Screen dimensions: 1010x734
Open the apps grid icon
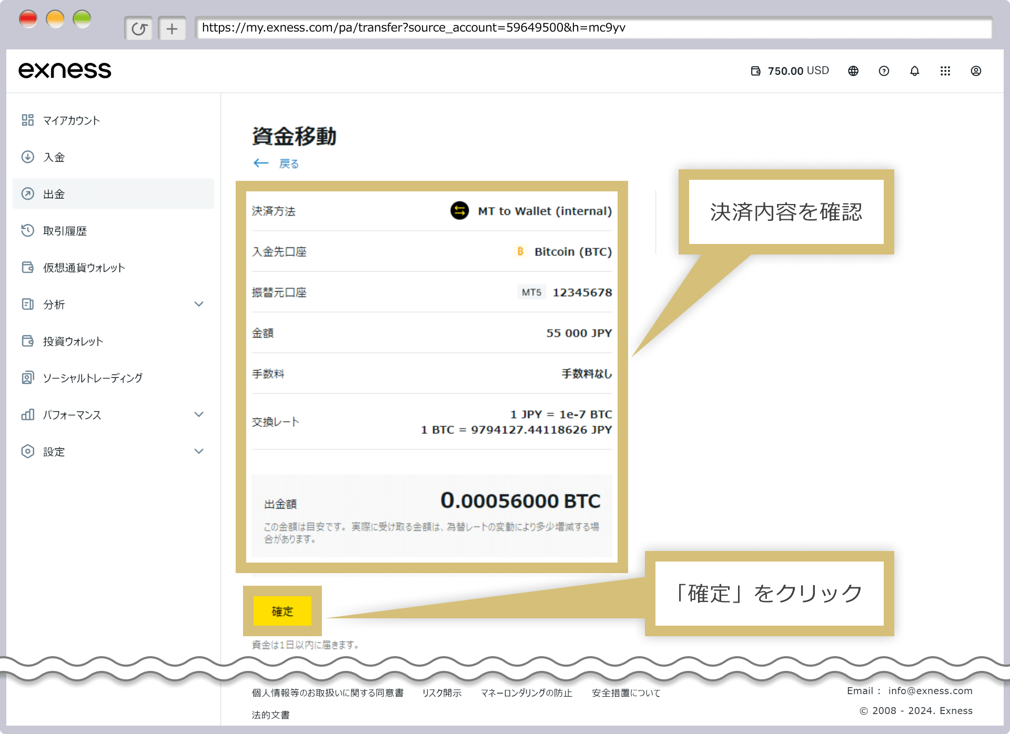[x=945, y=71]
